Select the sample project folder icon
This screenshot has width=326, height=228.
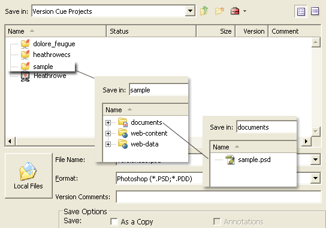coord(25,67)
